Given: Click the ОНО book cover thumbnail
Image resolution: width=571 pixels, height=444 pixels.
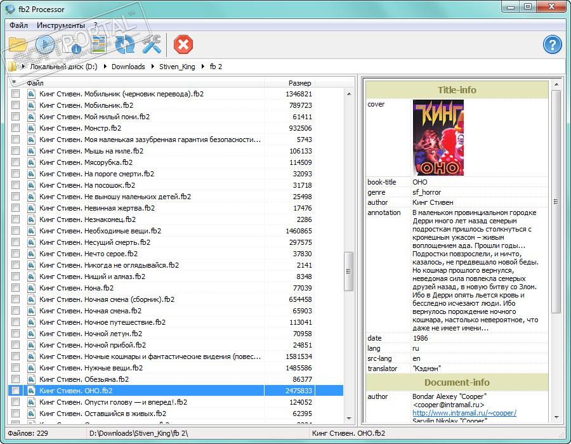Looking at the screenshot, I should (438, 138).
